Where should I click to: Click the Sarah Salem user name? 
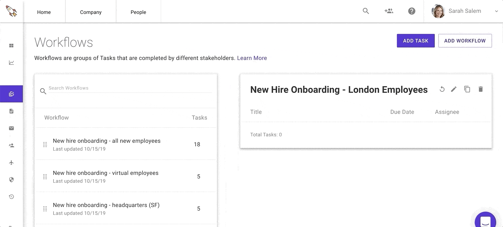[x=465, y=11]
